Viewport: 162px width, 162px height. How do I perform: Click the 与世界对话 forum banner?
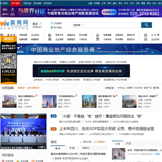81,12
